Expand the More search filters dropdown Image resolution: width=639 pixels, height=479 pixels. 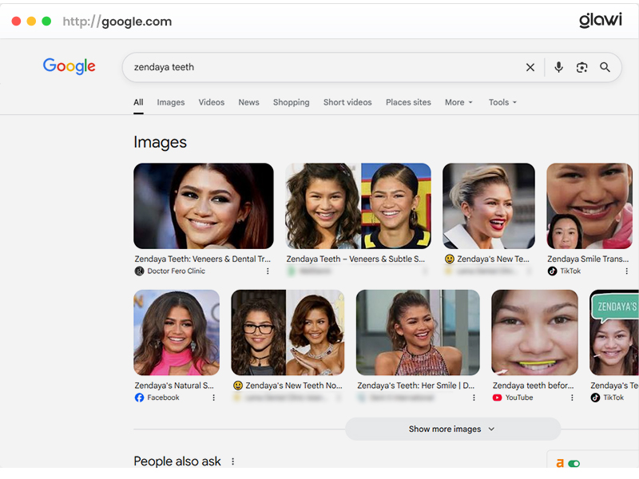click(458, 102)
